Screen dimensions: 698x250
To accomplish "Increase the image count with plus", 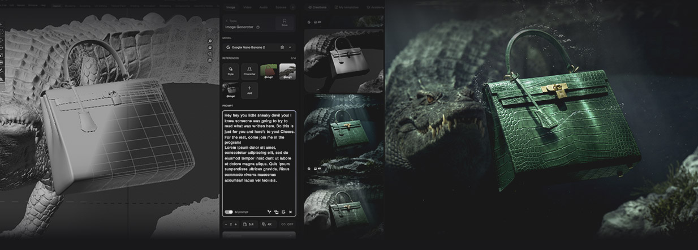I will [x=236, y=225].
